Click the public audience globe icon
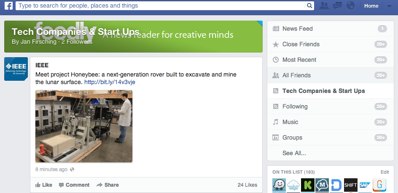The width and height of the screenshot is (398, 193). 72,169
